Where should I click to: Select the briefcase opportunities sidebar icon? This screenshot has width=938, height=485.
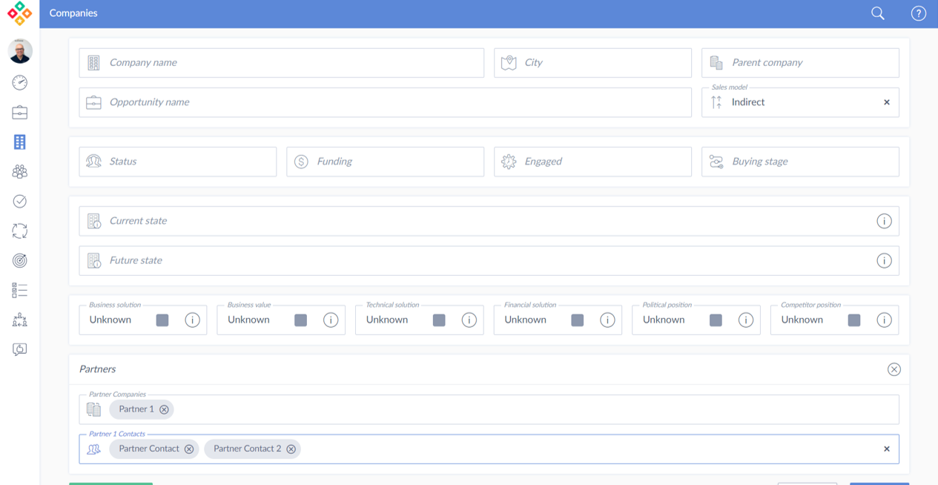(x=20, y=112)
